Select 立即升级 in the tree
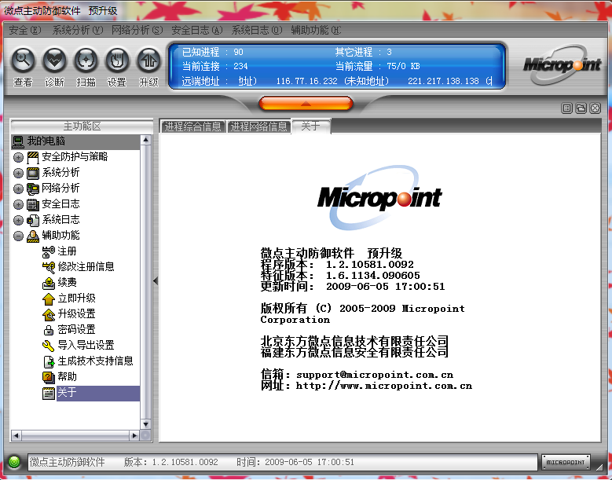The image size is (612, 480). coord(76,299)
